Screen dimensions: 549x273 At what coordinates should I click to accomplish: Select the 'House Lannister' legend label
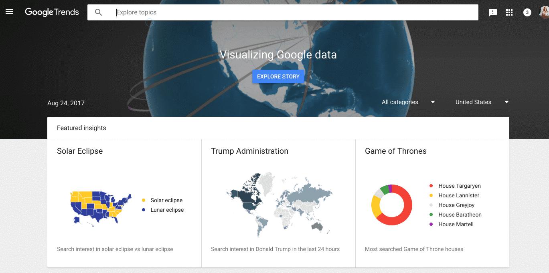point(459,195)
